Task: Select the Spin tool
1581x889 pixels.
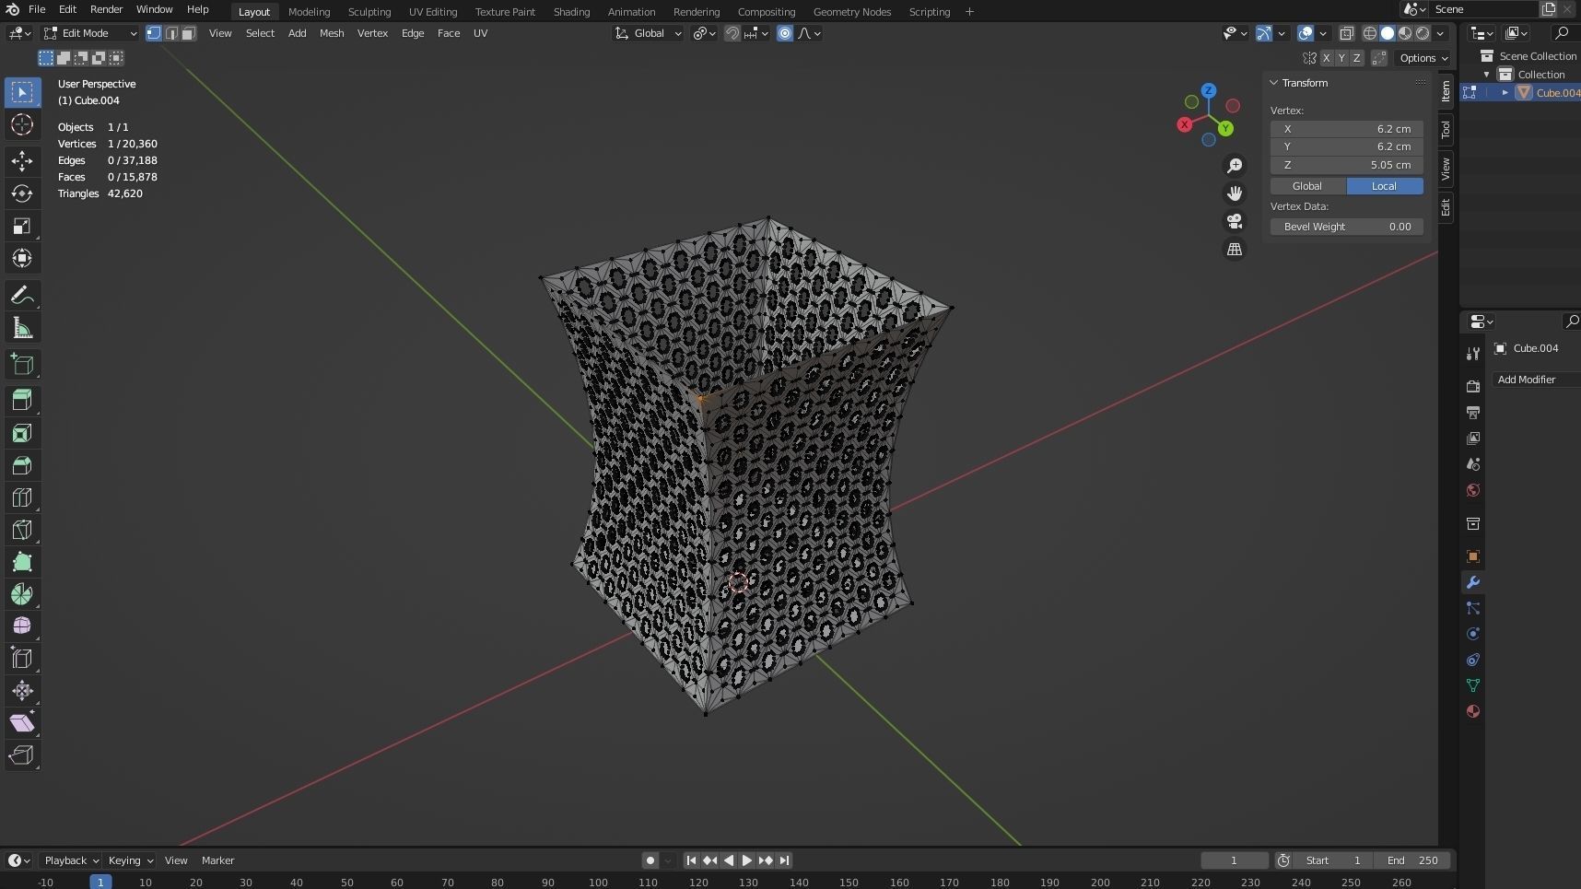Action: pos(22,594)
